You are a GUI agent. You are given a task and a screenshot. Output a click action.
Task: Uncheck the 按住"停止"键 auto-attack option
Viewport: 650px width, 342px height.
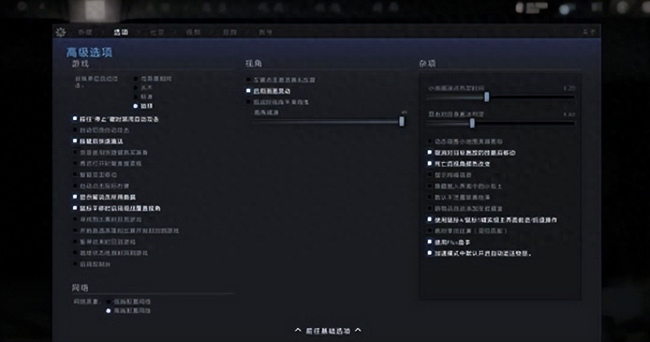pyautogui.click(x=75, y=119)
